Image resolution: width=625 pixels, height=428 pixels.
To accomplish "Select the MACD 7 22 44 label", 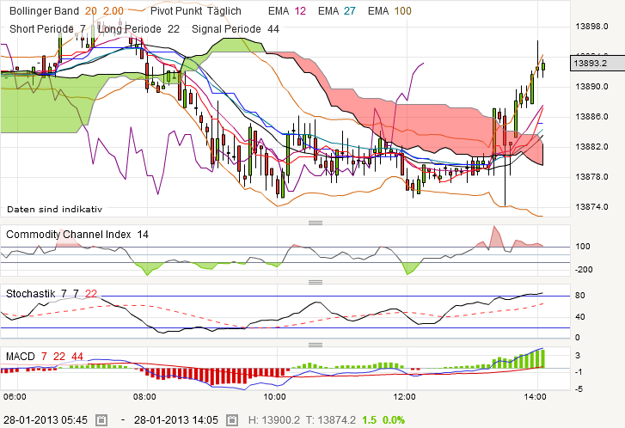I will click(44, 357).
